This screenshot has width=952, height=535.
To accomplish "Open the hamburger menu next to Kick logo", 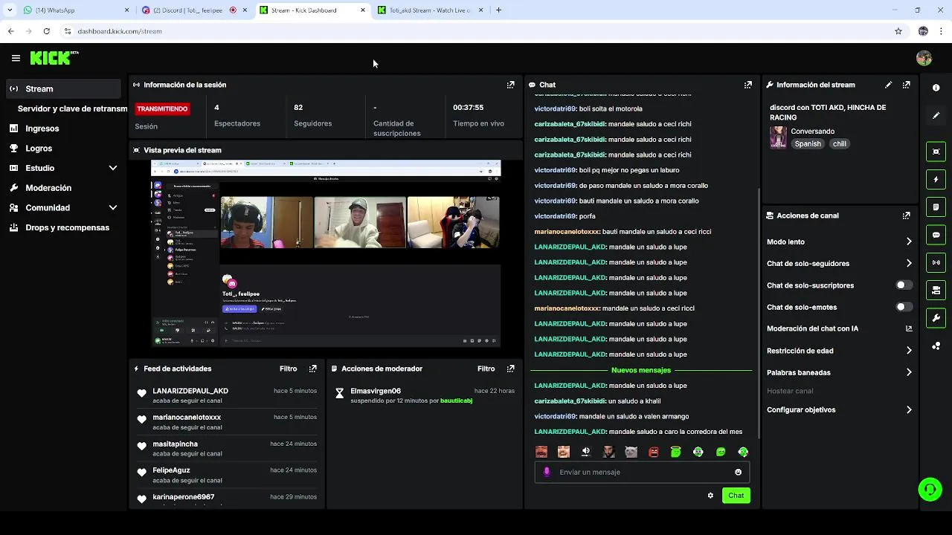I will (x=16, y=58).
